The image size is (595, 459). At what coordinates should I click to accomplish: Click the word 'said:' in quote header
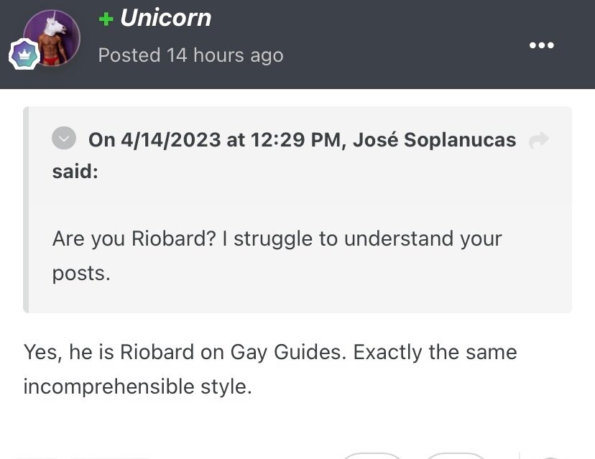[75, 171]
